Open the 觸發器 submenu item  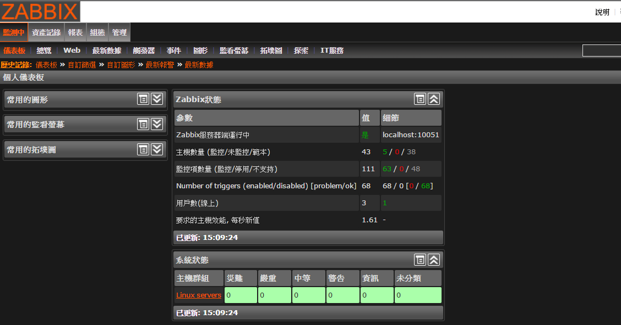(144, 51)
